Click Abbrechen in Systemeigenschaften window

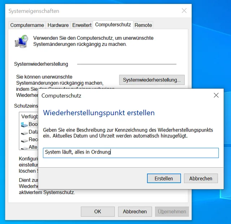[x=135, y=211]
